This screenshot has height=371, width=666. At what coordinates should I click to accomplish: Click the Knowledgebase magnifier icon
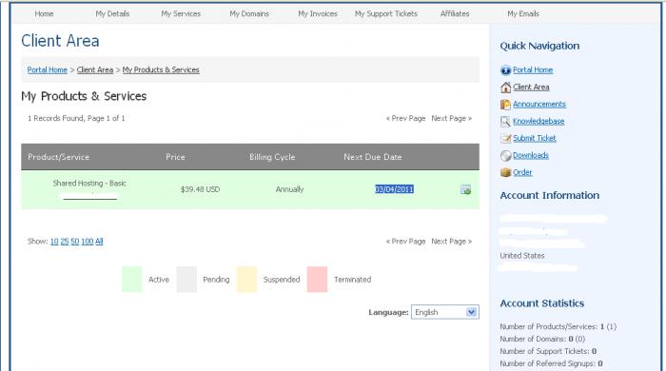click(505, 122)
